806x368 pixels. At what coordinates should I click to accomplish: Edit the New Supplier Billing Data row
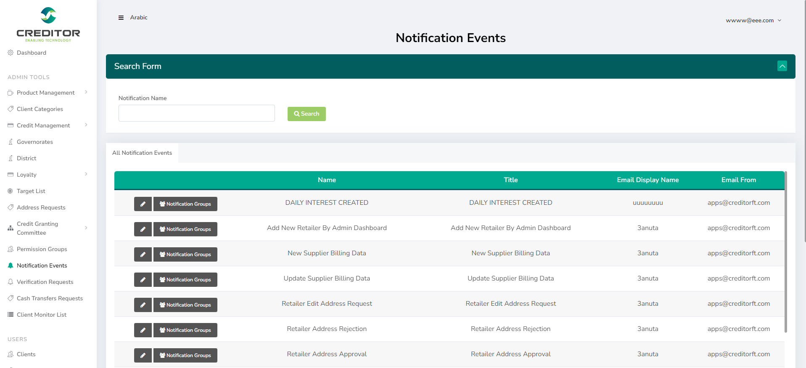click(x=143, y=254)
